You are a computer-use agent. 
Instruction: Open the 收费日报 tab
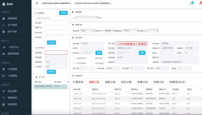[143, 82]
